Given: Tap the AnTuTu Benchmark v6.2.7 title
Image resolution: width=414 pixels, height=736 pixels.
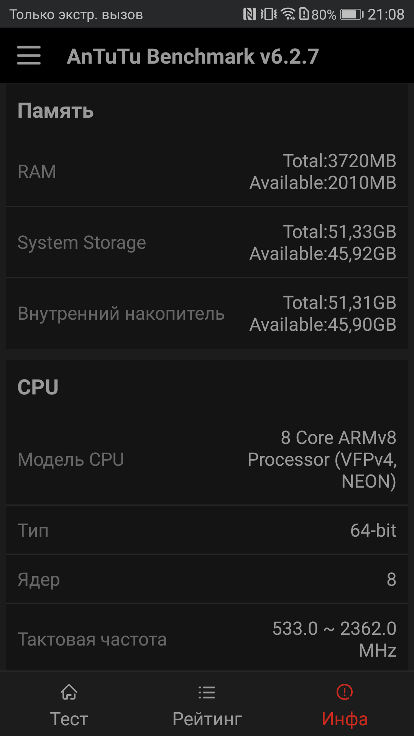Looking at the screenshot, I should click(x=193, y=56).
